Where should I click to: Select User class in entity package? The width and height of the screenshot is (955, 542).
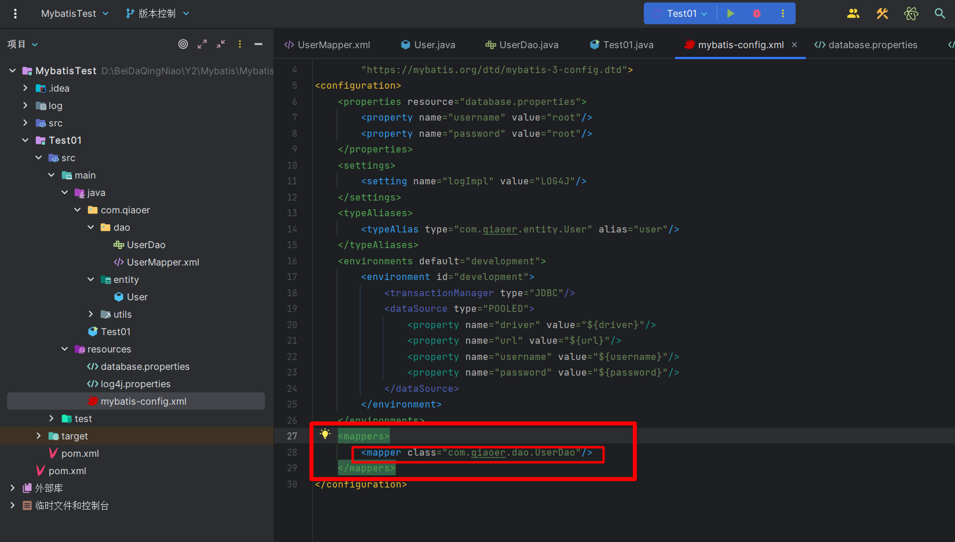pyautogui.click(x=131, y=297)
